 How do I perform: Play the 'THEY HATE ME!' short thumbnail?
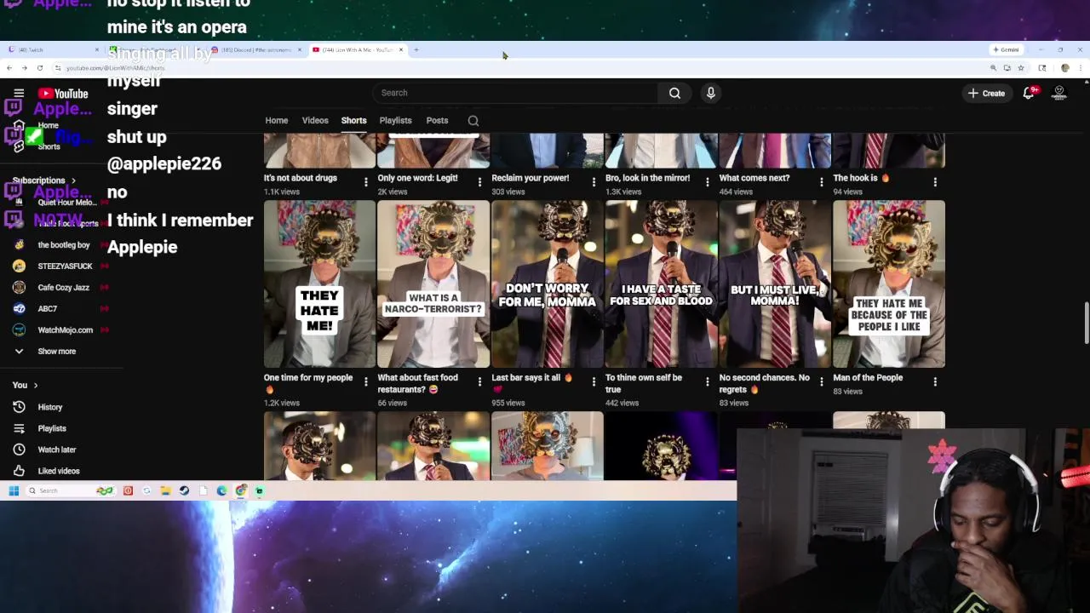(x=319, y=284)
